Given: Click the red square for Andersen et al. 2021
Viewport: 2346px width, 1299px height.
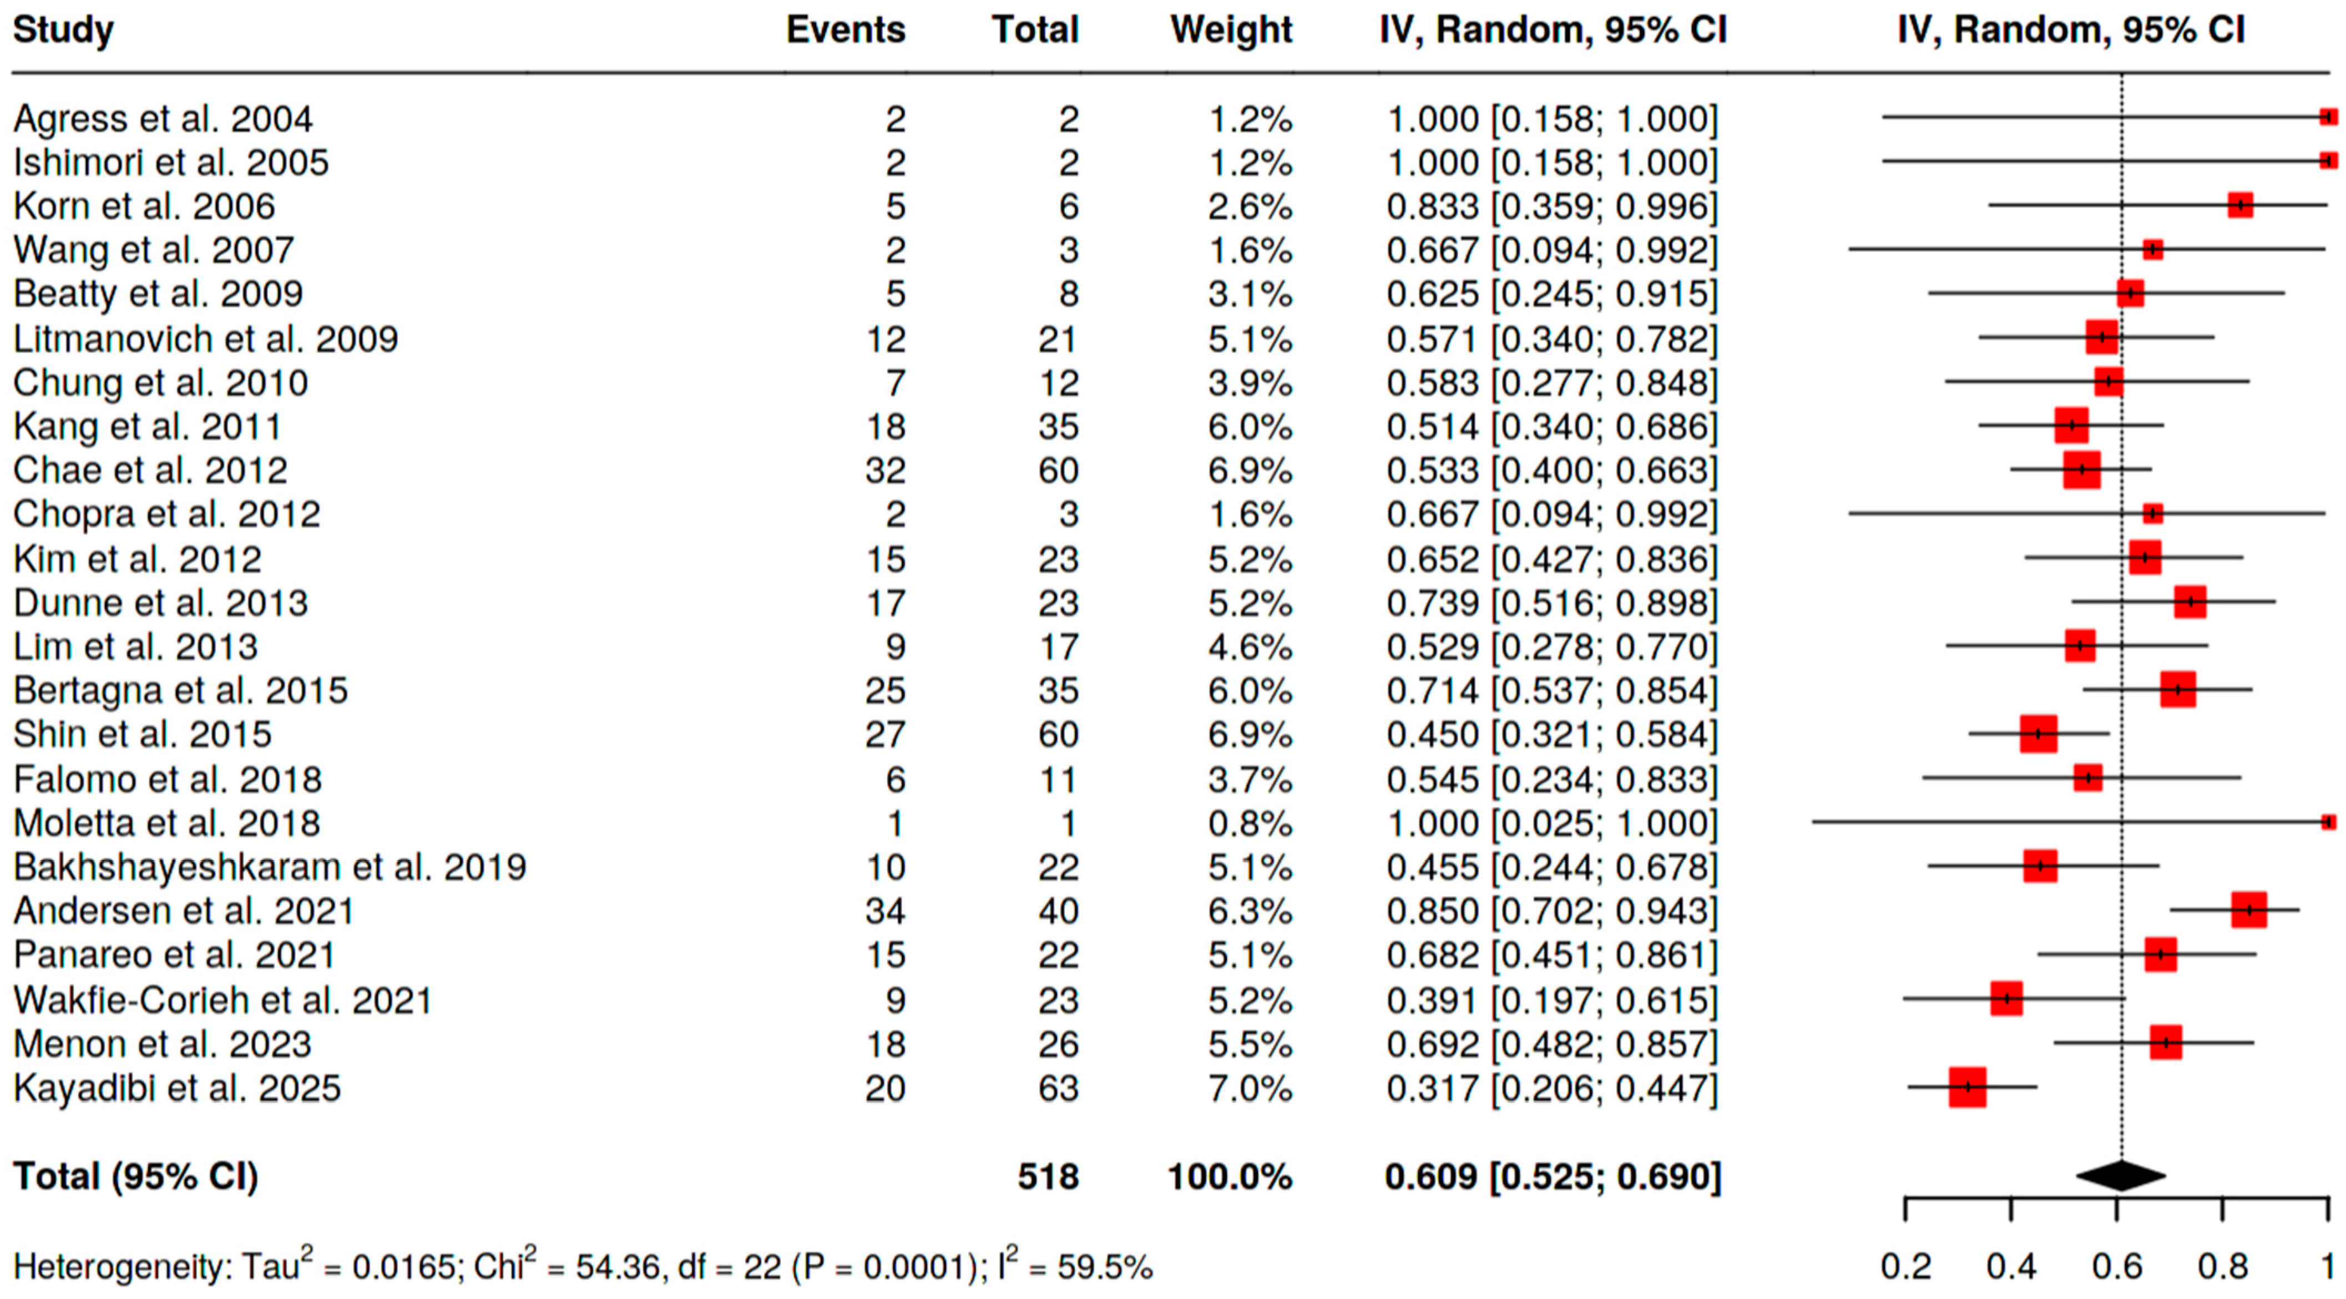Looking at the screenshot, I should tap(2248, 910).
